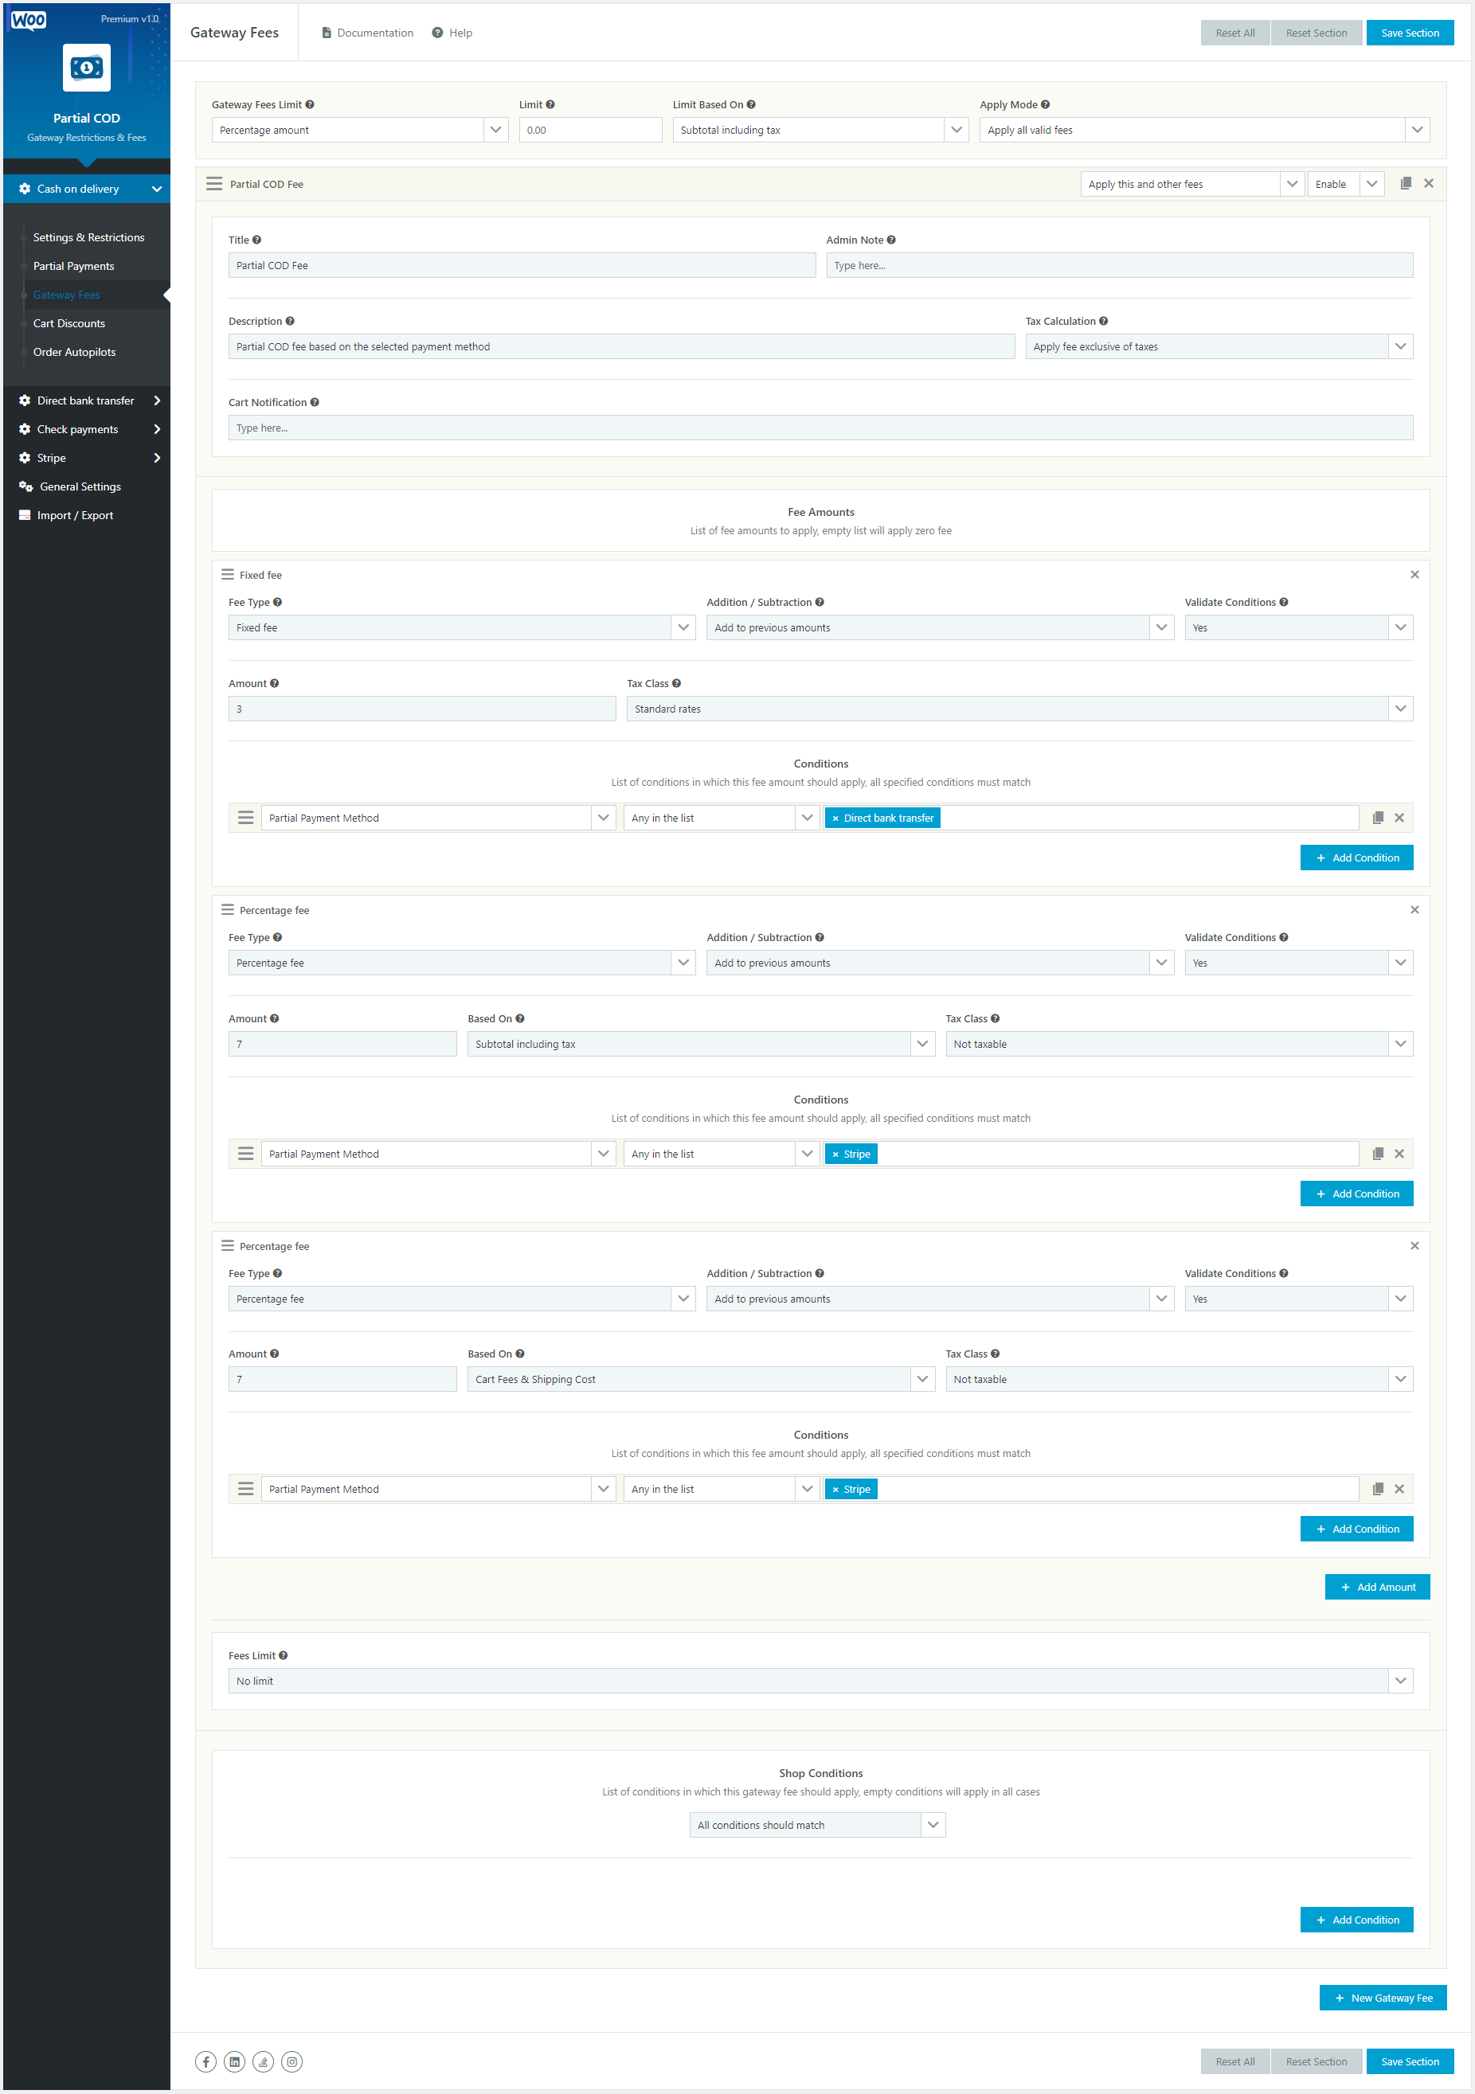
Task: Open the Instagram icon in the footer
Action: tap(291, 2061)
